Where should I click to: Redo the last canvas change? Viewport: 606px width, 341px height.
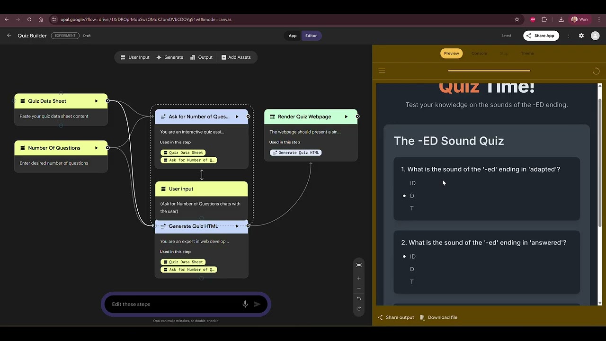[359, 309]
